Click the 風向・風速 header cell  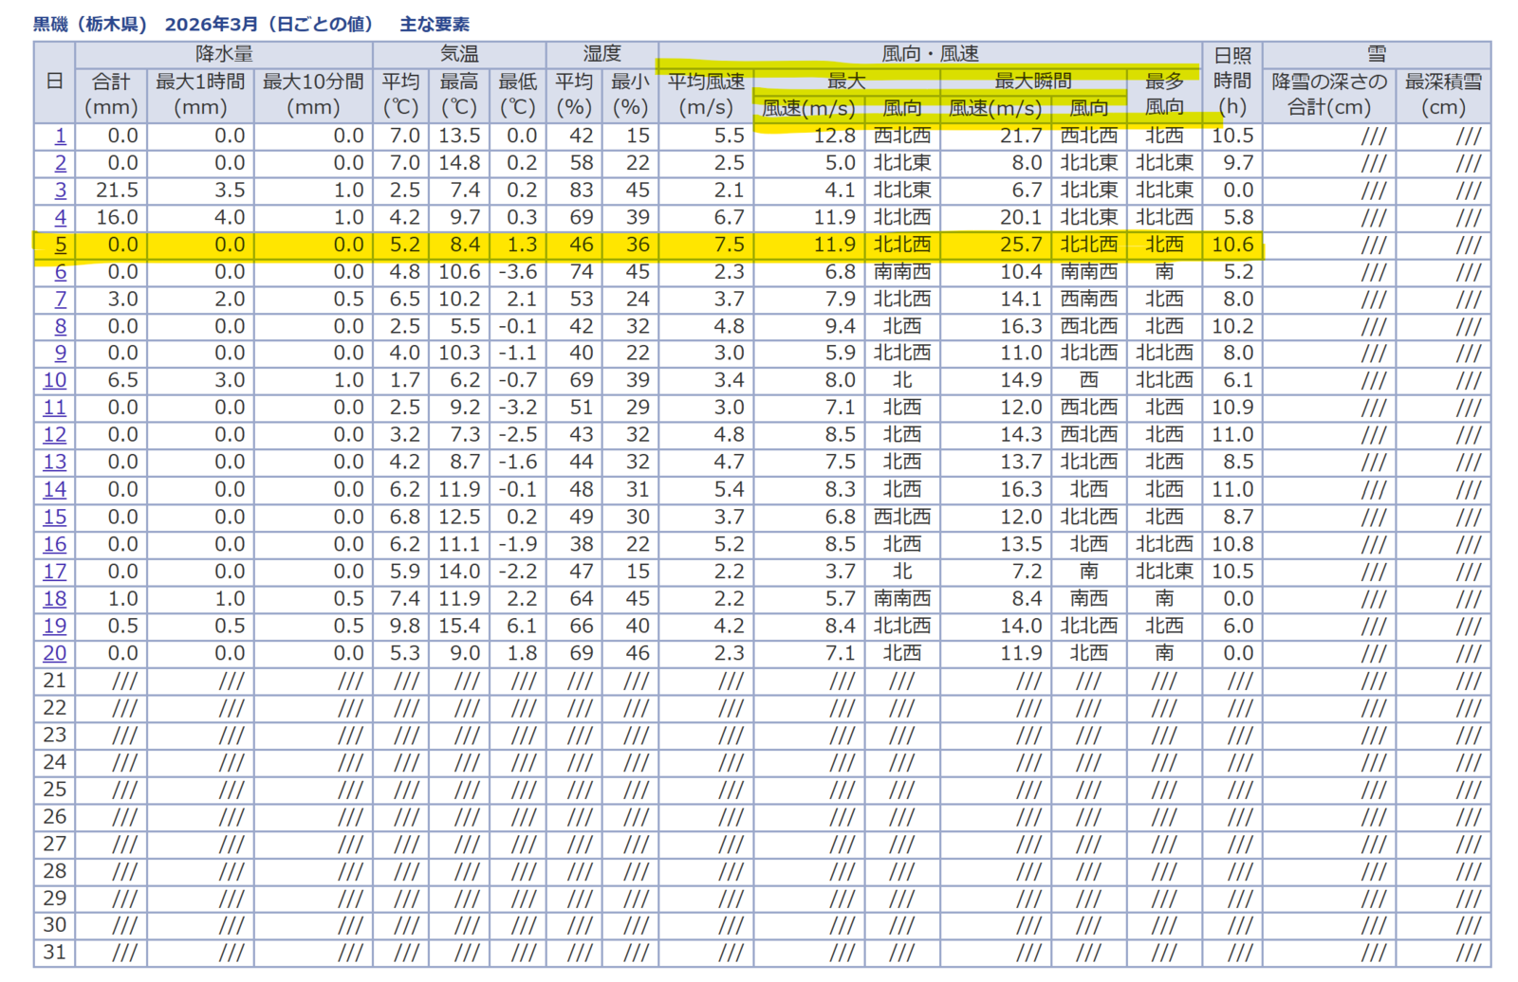pos(930,55)
